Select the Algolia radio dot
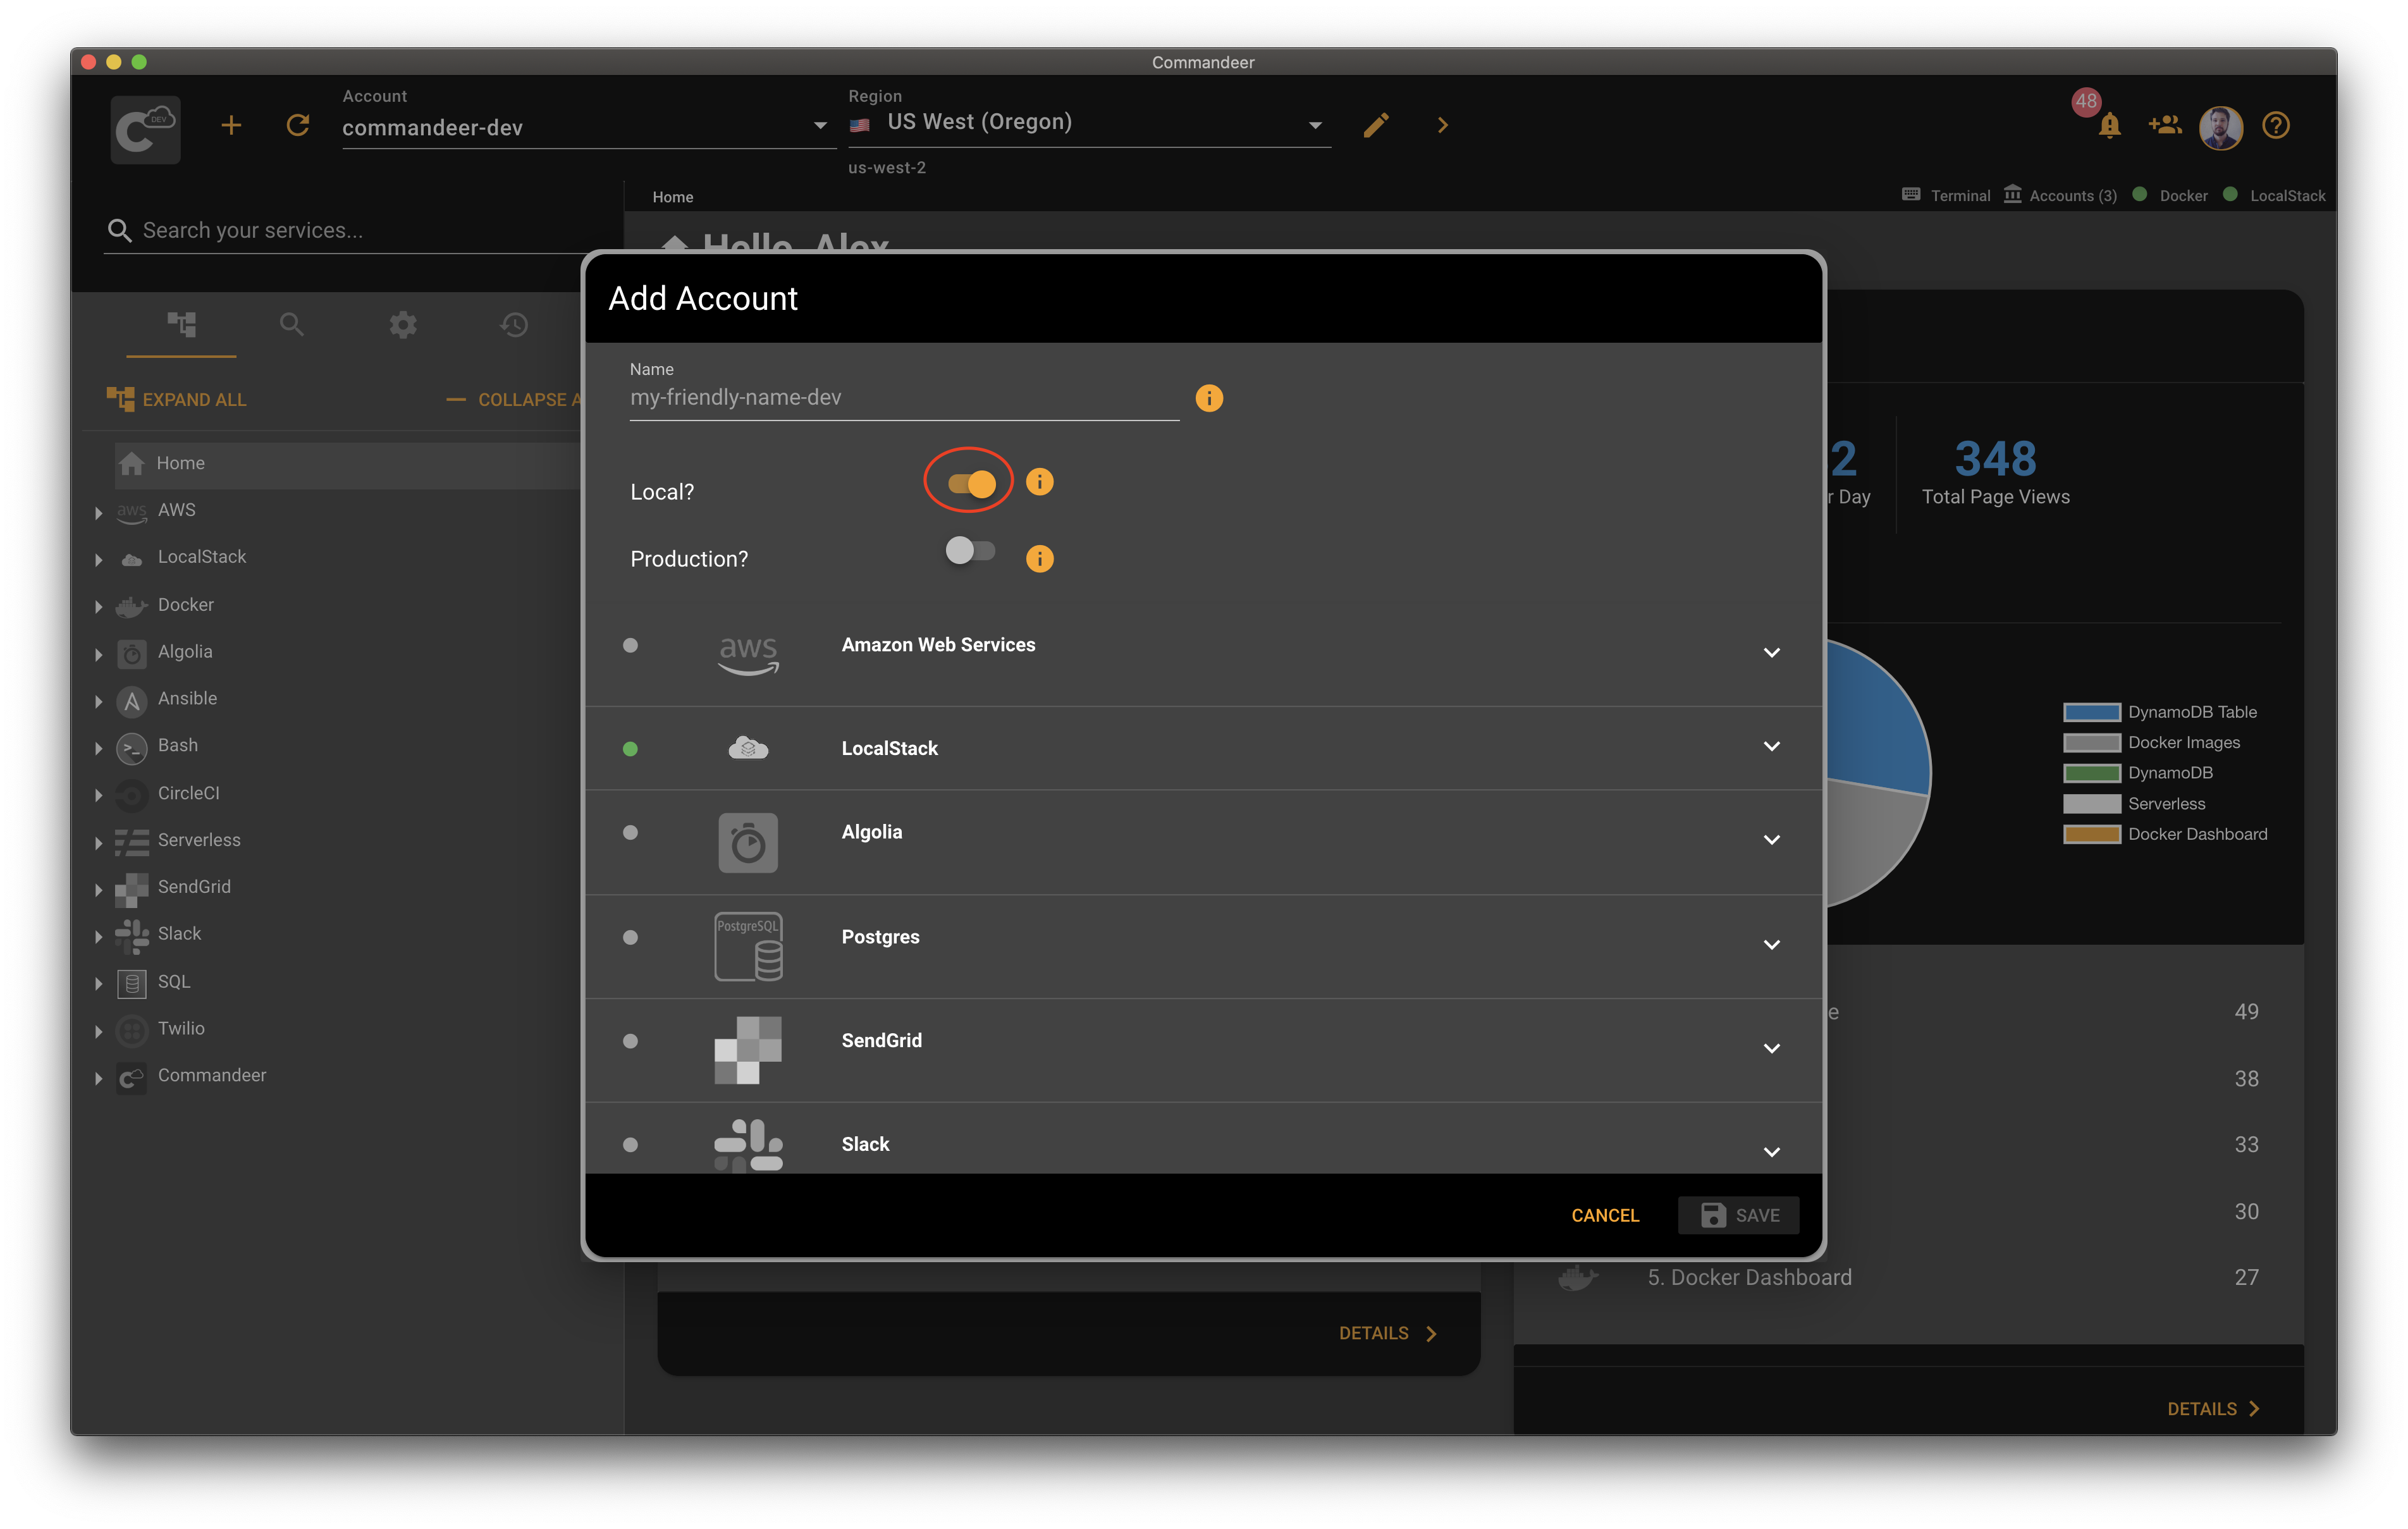This screenshot has height=1529, width=2408. 630,832
